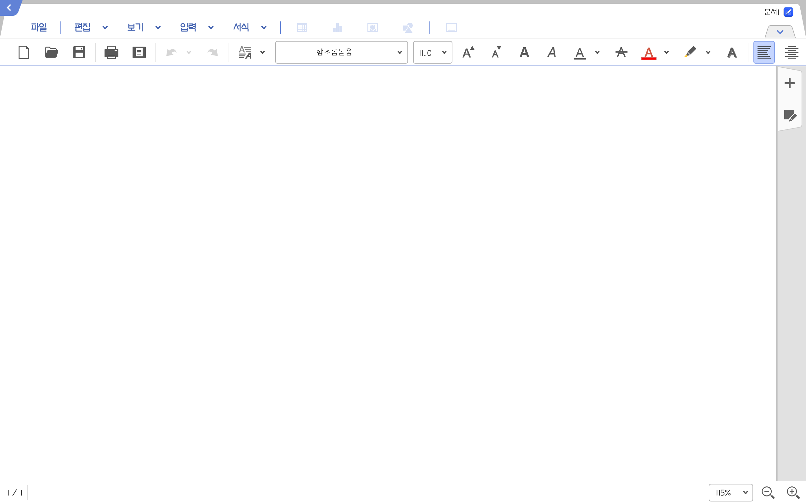Click the new document icon

tap(24, 52)
